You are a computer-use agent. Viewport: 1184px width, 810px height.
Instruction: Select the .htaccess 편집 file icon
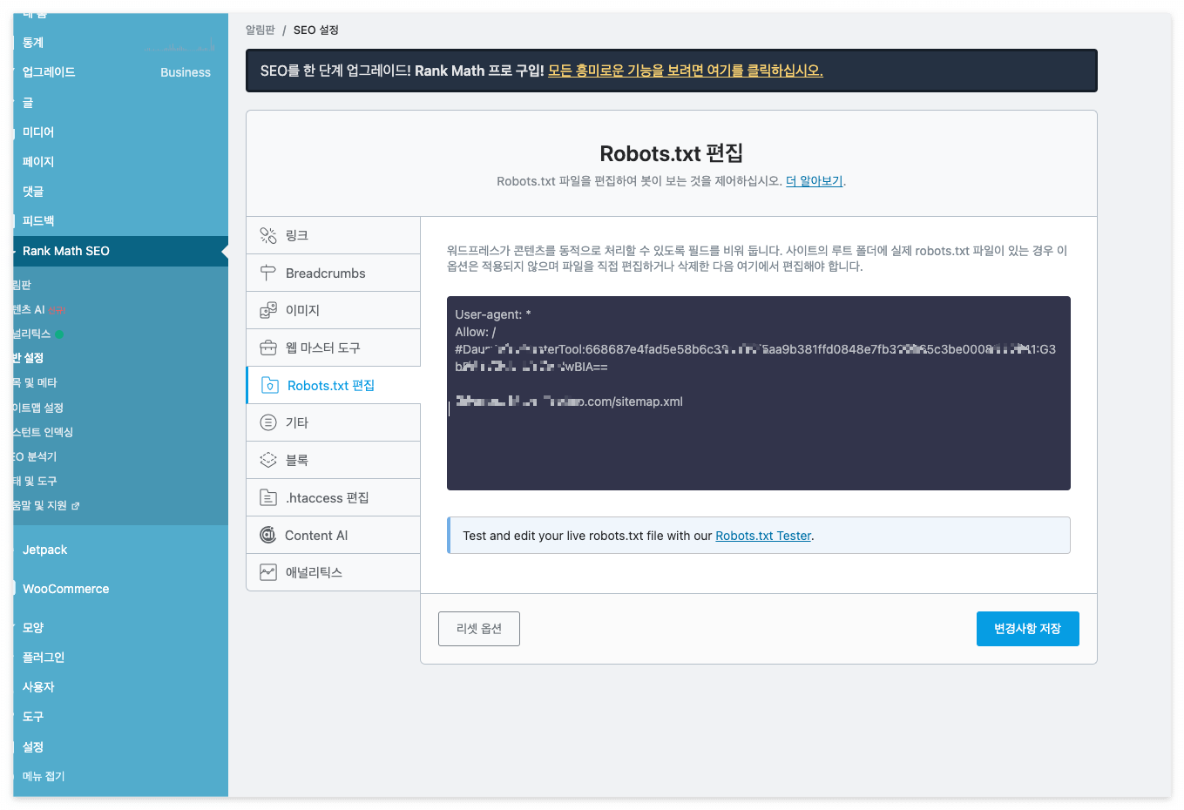coord(267,496)
